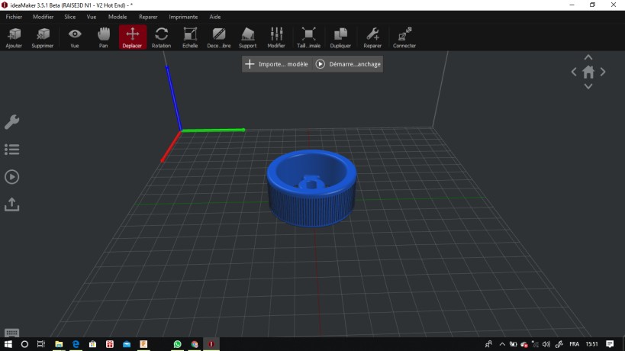The image size is (625, 351).
Task: Open the wrench settings in left sidebar
Action: (12, 122)
